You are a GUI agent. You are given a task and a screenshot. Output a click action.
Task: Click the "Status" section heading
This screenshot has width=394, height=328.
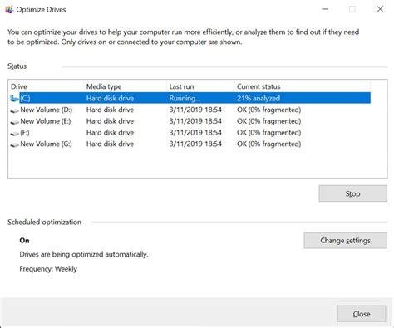17,66
